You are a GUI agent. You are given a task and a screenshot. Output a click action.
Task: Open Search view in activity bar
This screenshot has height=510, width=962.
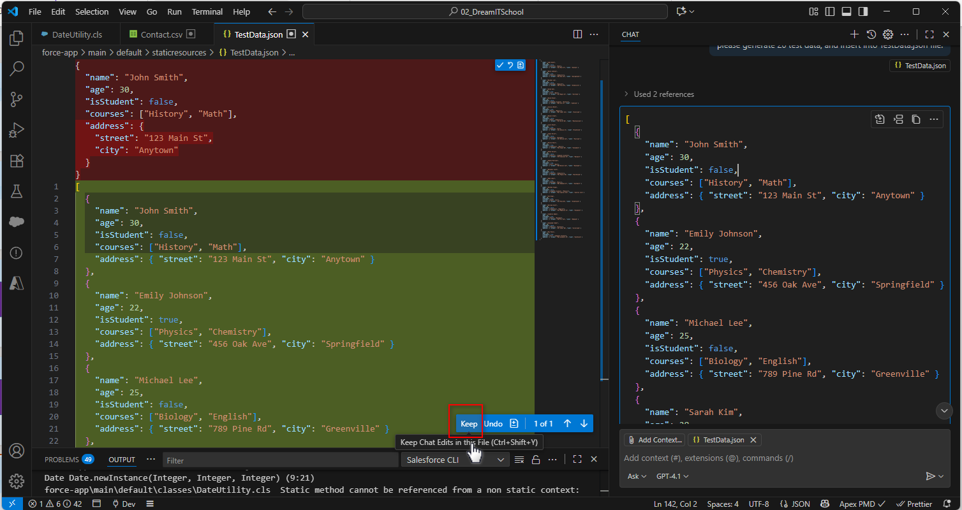coord(17,69)
